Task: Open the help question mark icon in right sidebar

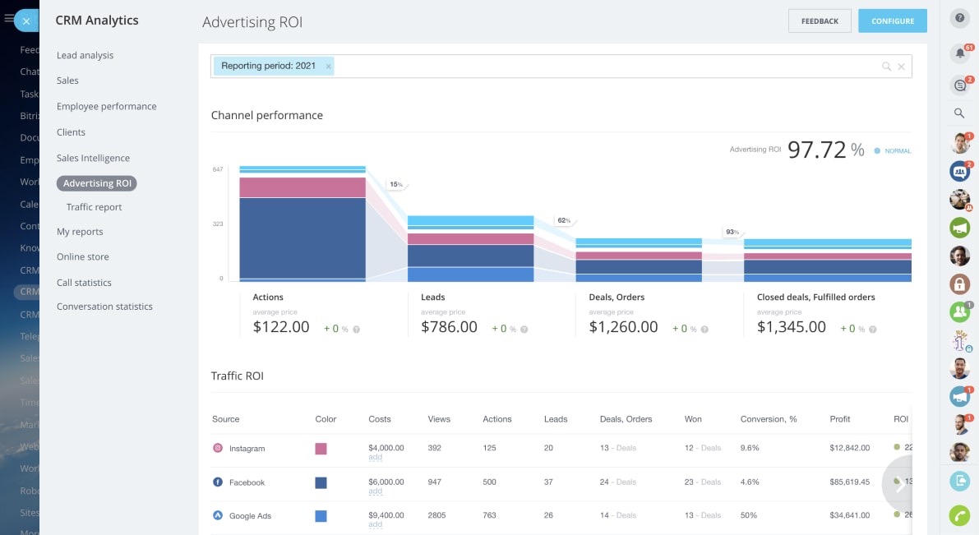Action: pos(959,18)
